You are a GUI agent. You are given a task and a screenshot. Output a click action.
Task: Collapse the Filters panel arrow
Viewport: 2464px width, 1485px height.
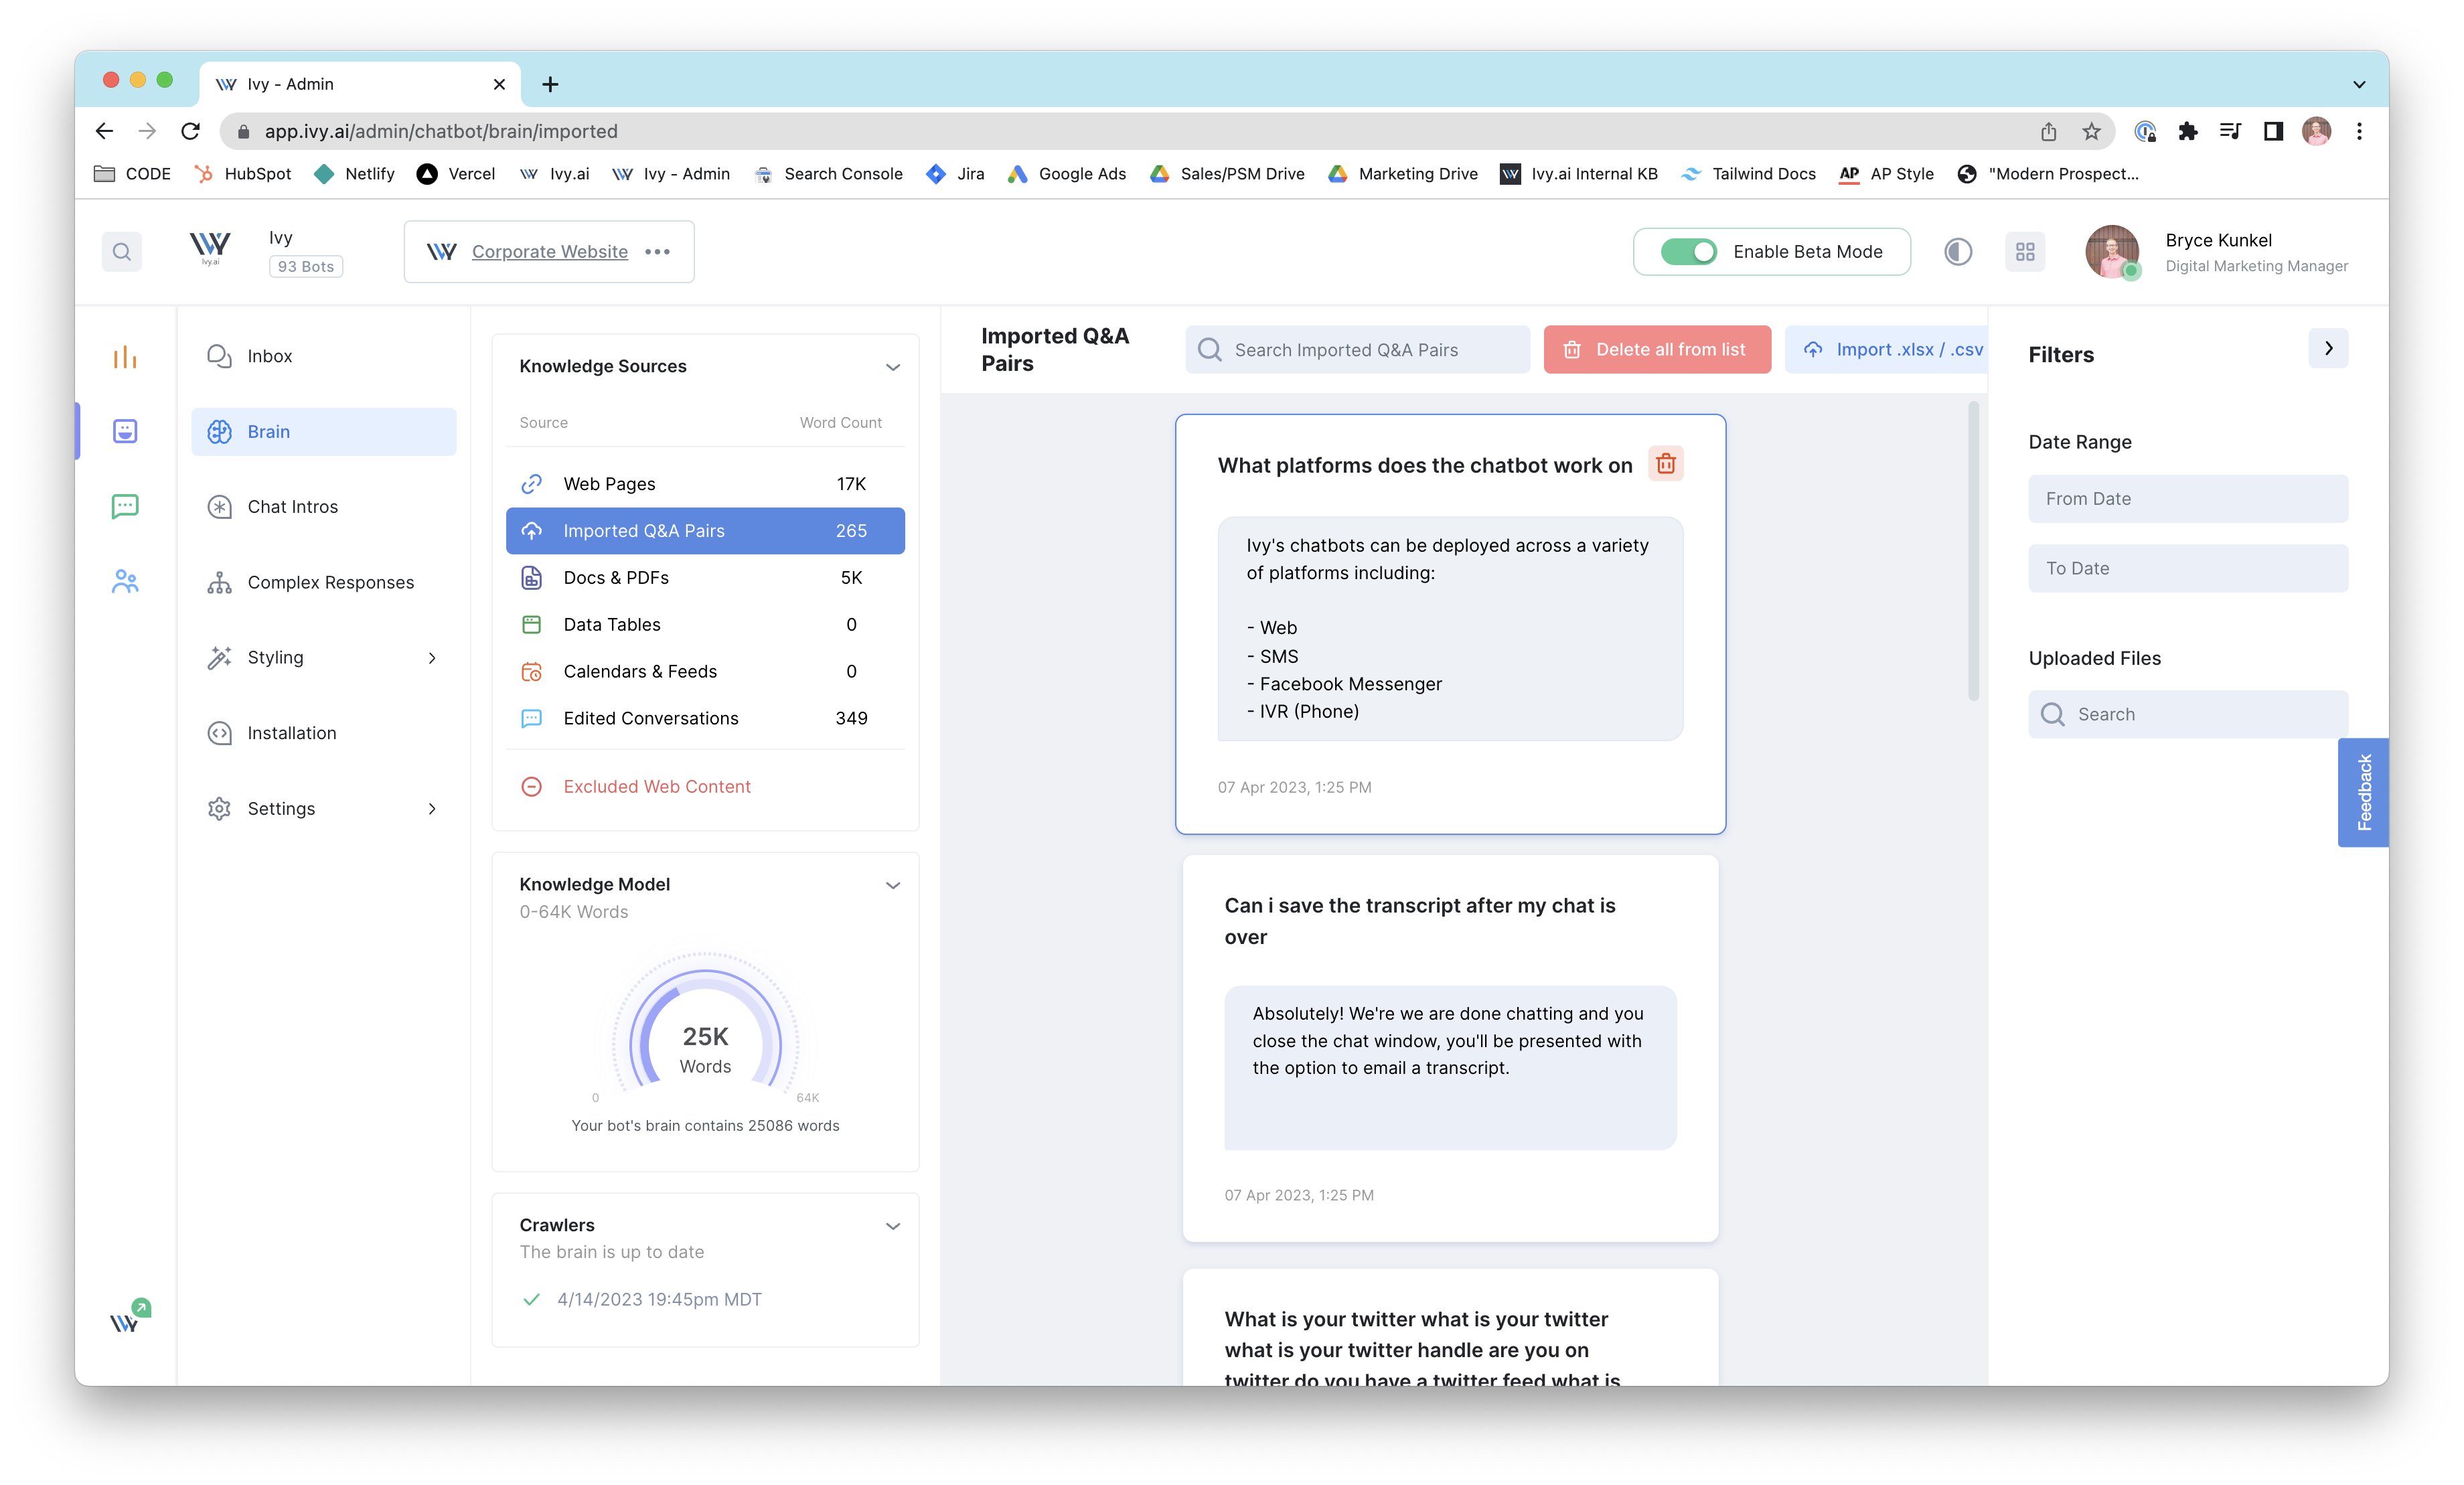2328,348
